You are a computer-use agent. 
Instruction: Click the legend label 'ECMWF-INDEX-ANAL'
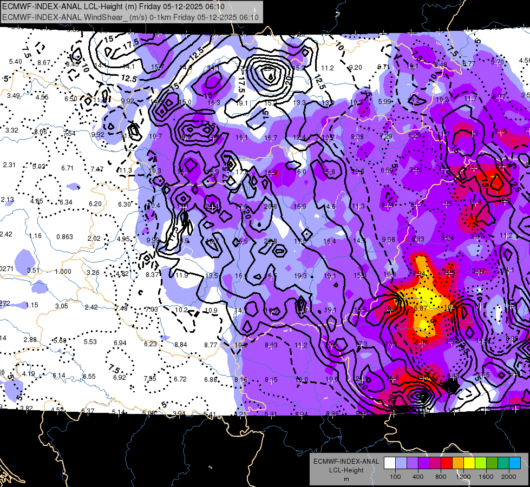[x=346, y=462]
